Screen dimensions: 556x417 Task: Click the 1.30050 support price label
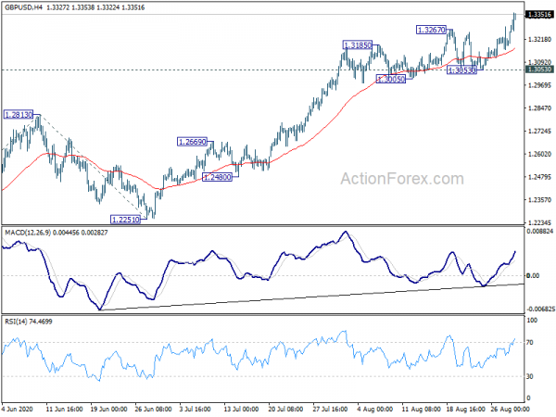click(x=391, y=79)
